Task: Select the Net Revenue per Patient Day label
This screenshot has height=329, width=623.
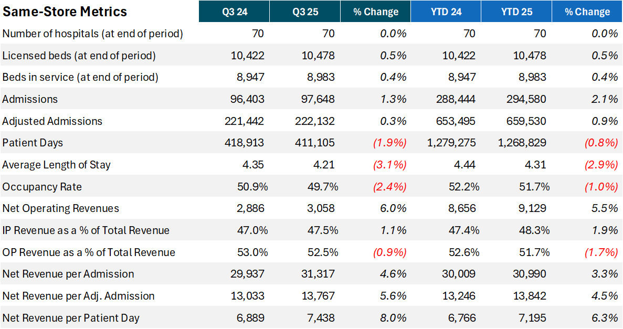Action: (71, 318)
